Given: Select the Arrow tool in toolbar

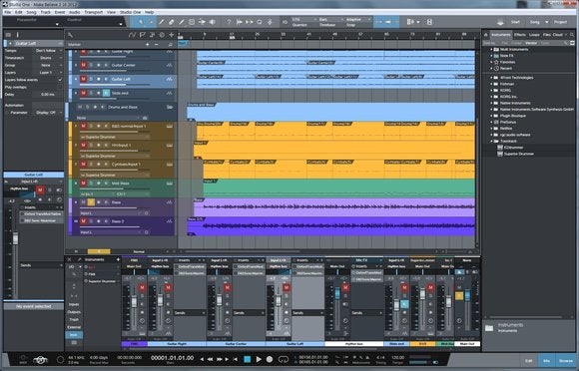Looking at the screenshot, I should pos(141,22).
